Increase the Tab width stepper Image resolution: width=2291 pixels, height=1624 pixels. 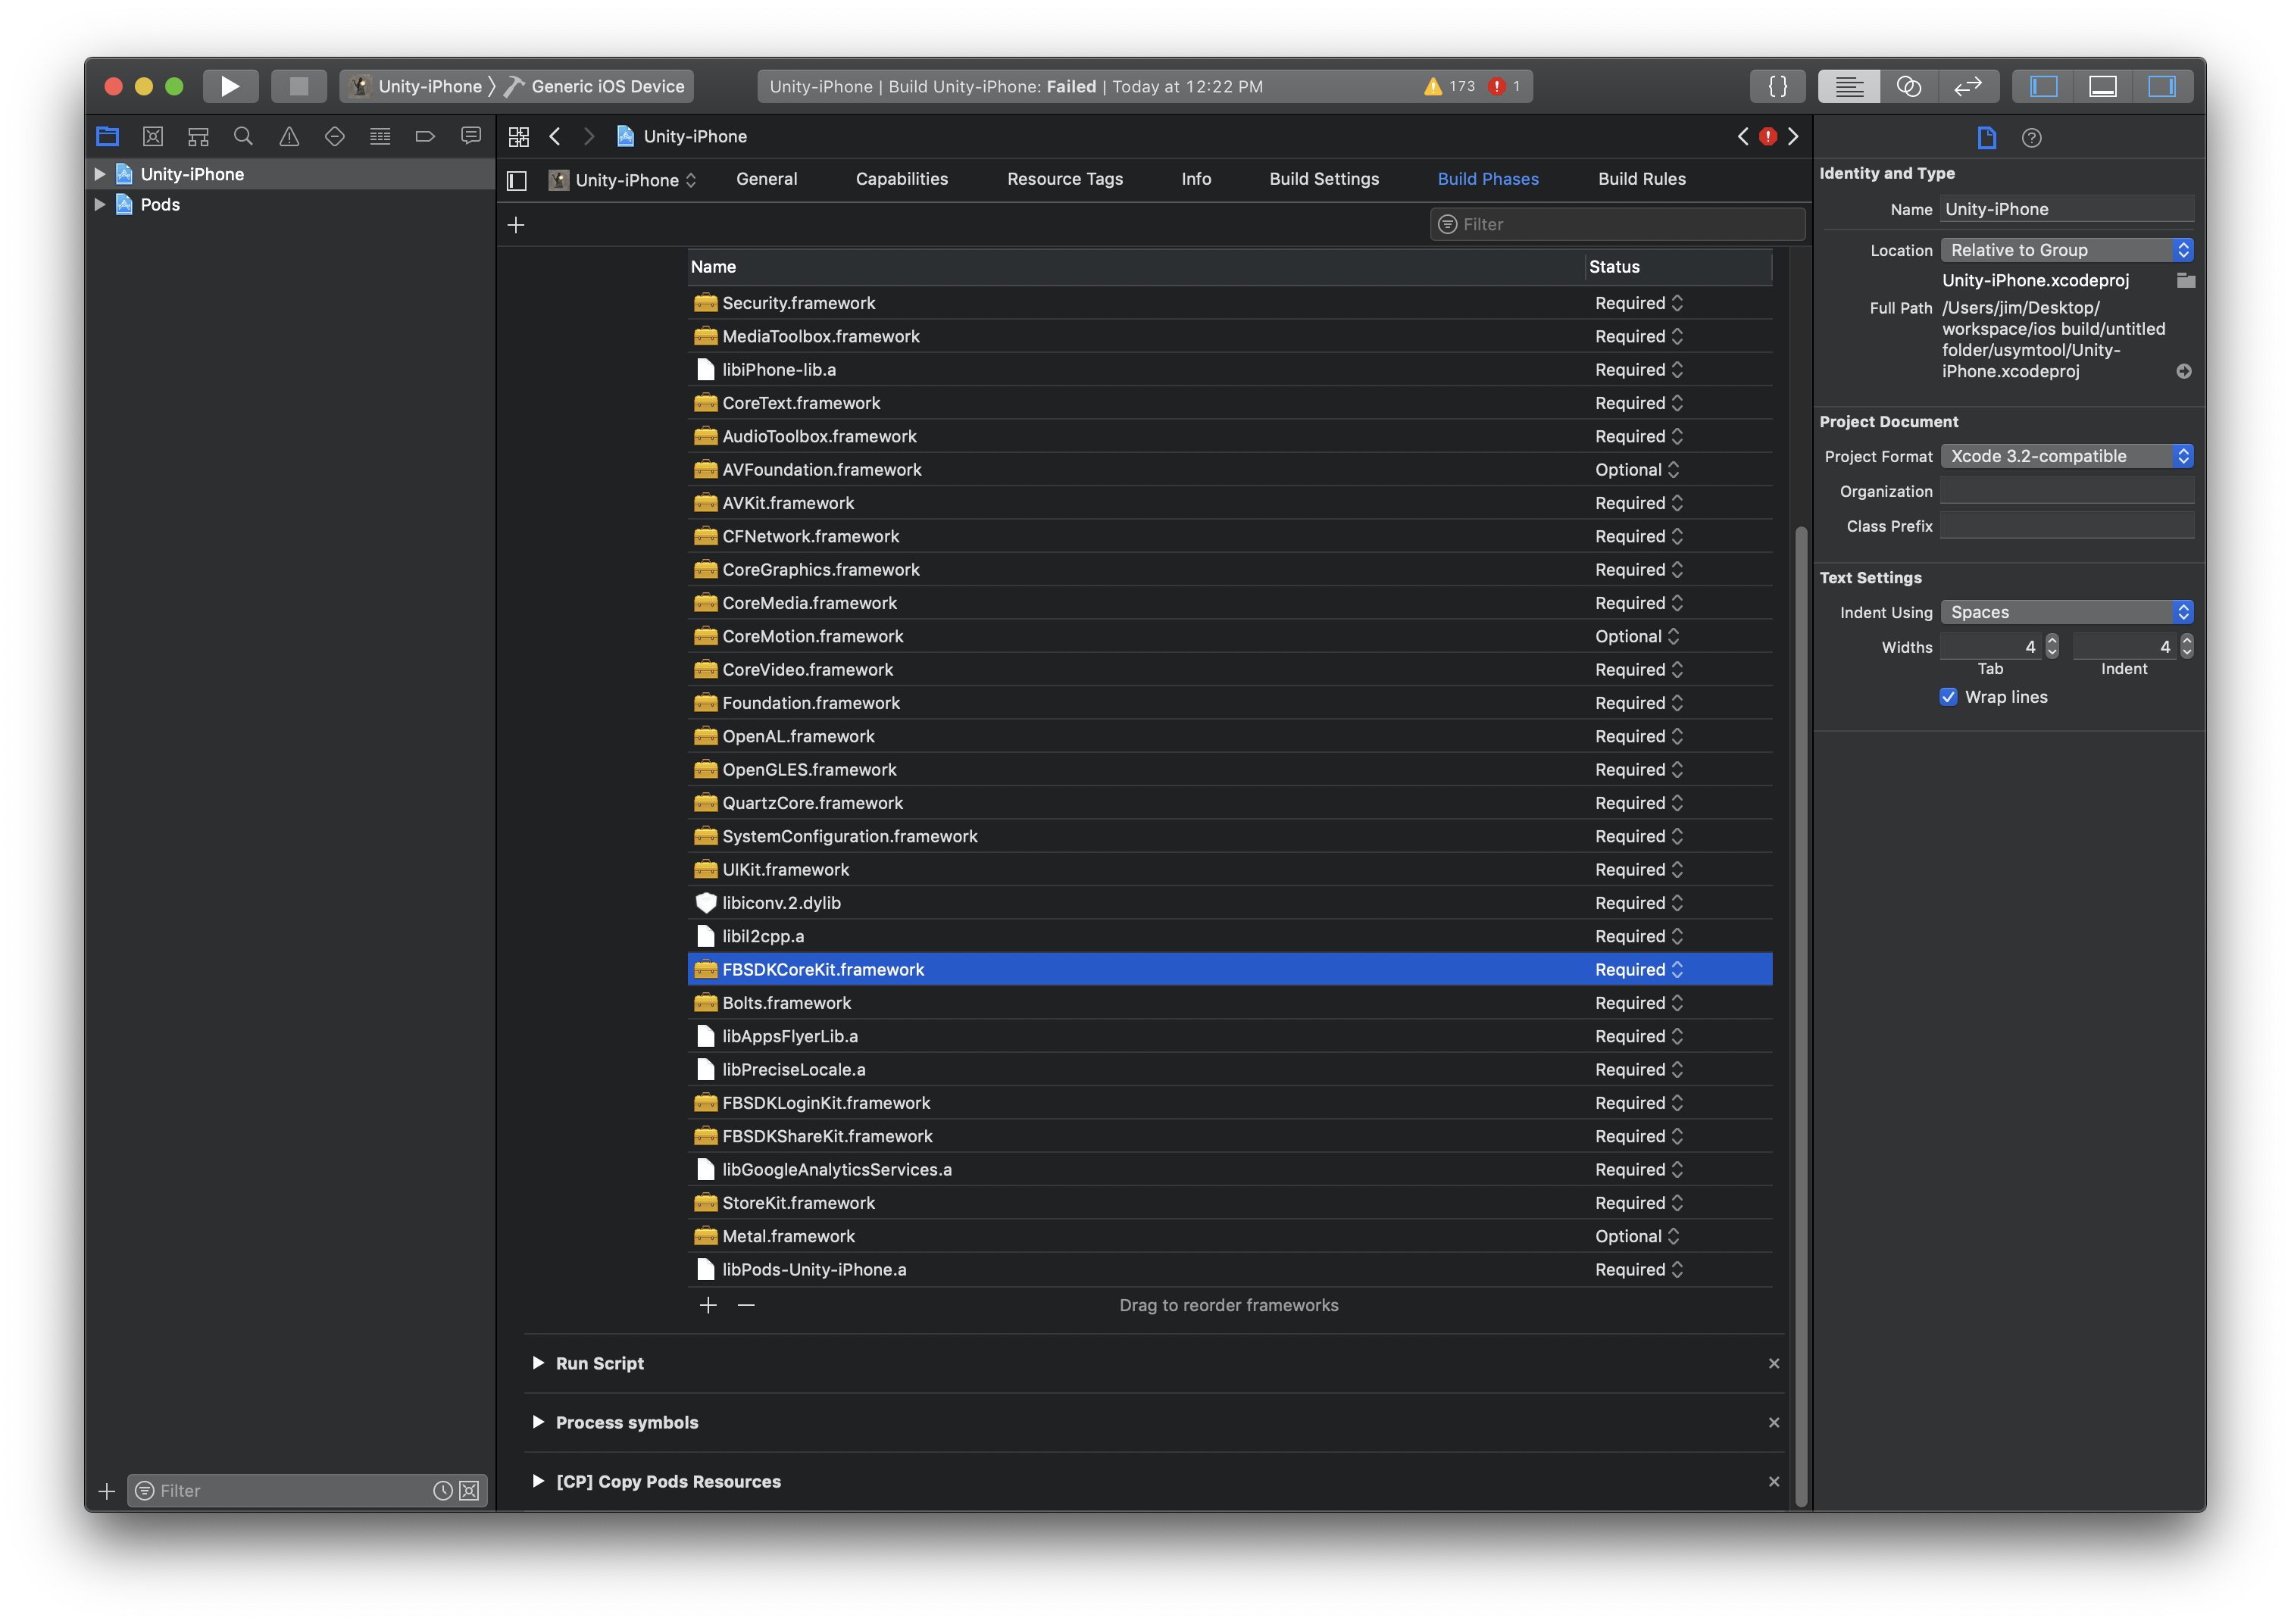2052,640
